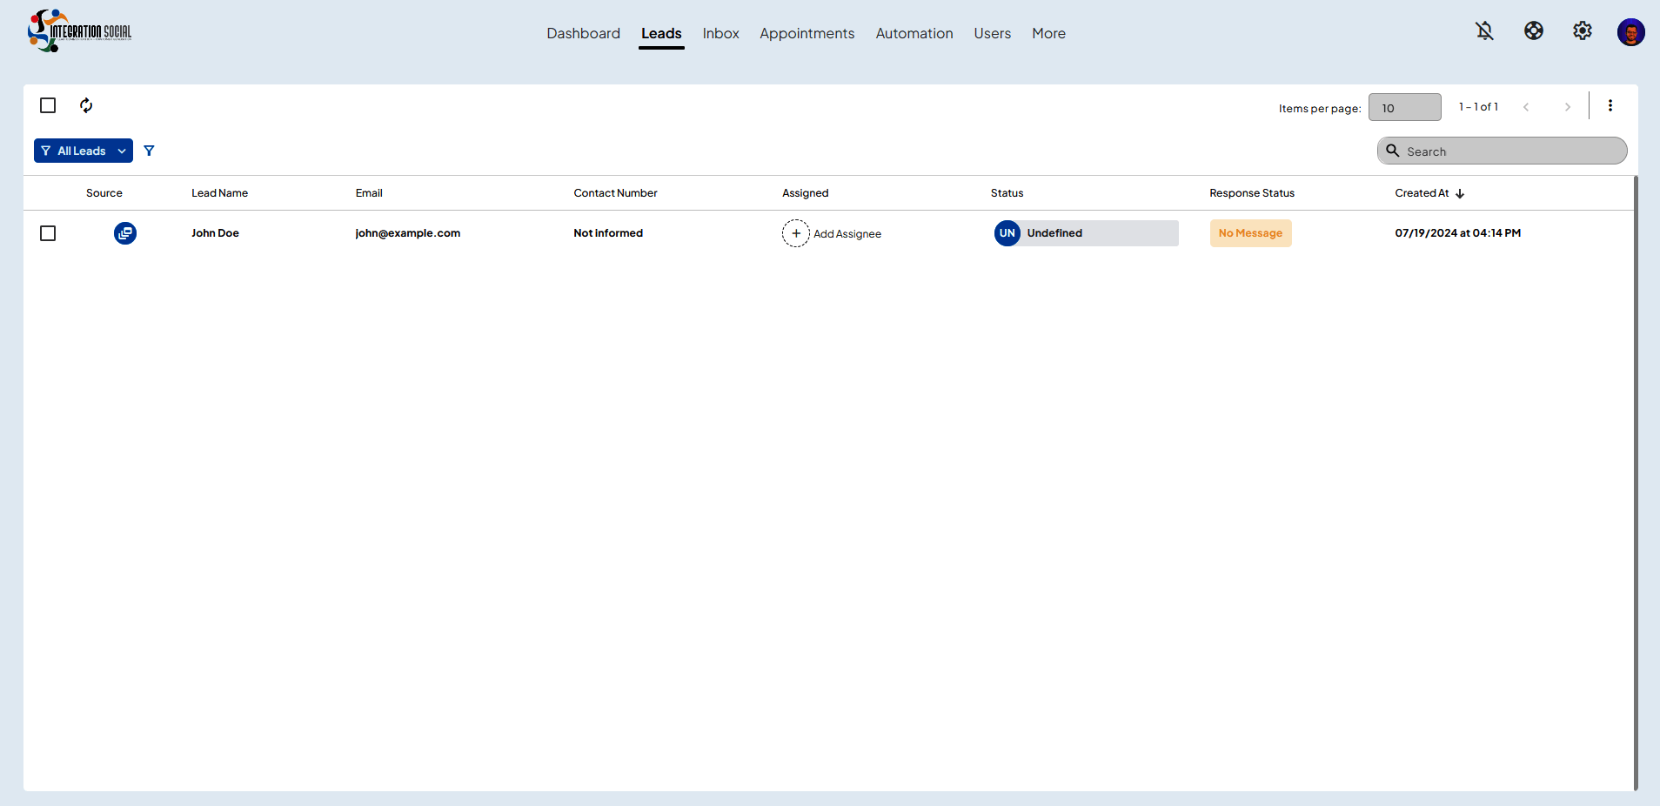The height and width of the screenshot is (806, 1660).
Task: Click the muted notifications bell icon
Action: [x=1484, y=31]
